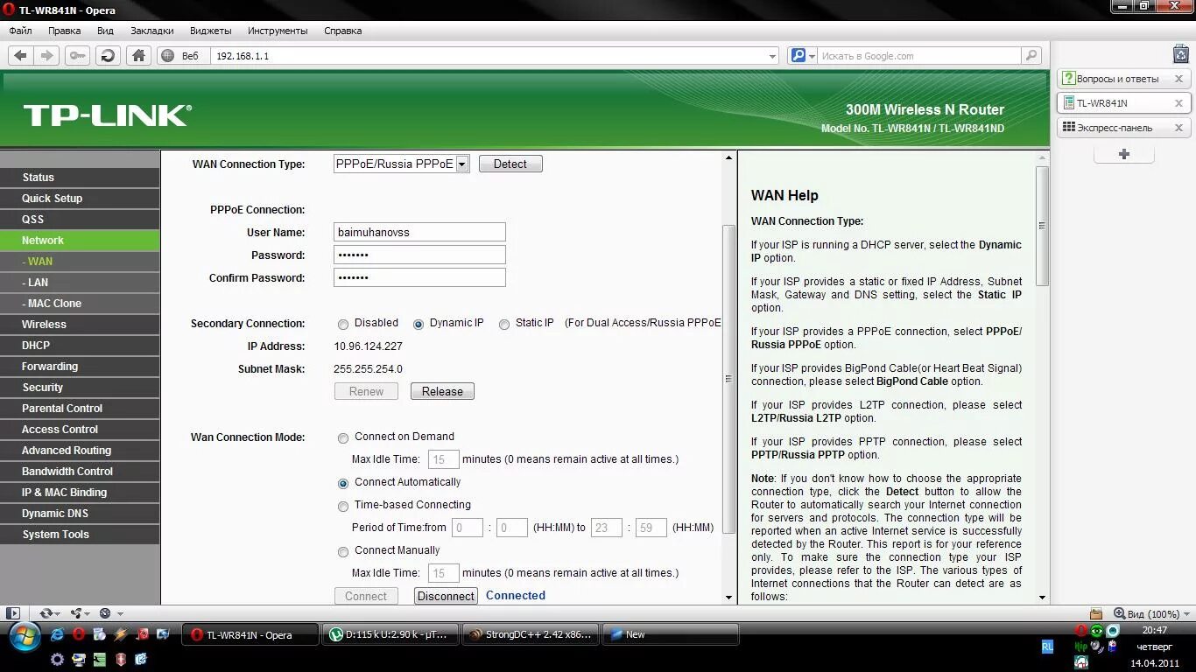The width and height of the screenshot is (1196, 672).
Task: Choose Connect on Demand mode
Action: point(343,437)
